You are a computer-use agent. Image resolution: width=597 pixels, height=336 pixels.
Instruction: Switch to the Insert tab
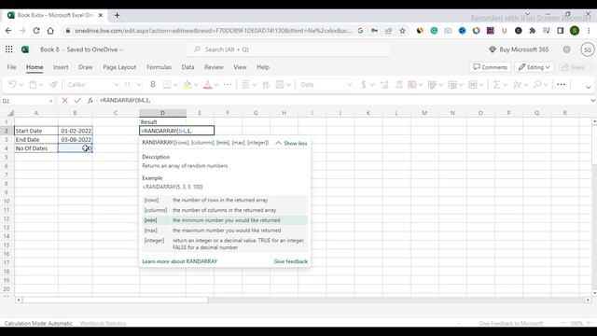61,67
